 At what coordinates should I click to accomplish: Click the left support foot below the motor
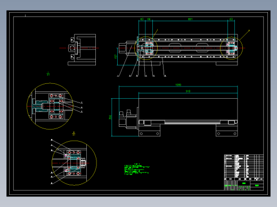pos(149,131)
